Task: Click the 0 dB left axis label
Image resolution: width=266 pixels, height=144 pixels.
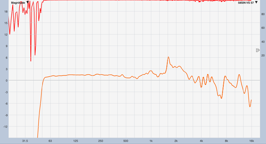Action: [x=7, y=80]
